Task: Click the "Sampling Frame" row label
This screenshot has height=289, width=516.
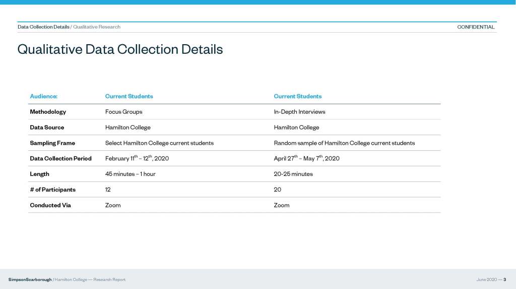Action: [x=52, y=143]
